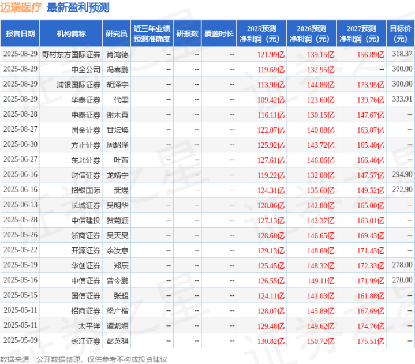The height and width of the screenshot is (364, 415).
Task: Click the 129.13亿 profit value
Action: [271, 251]
